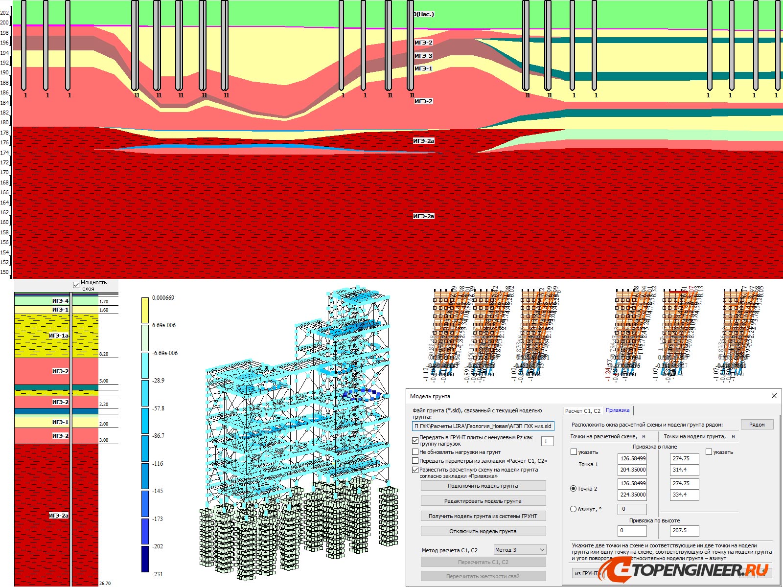Click the Подключить модель грунта button

tap(483, 486)
